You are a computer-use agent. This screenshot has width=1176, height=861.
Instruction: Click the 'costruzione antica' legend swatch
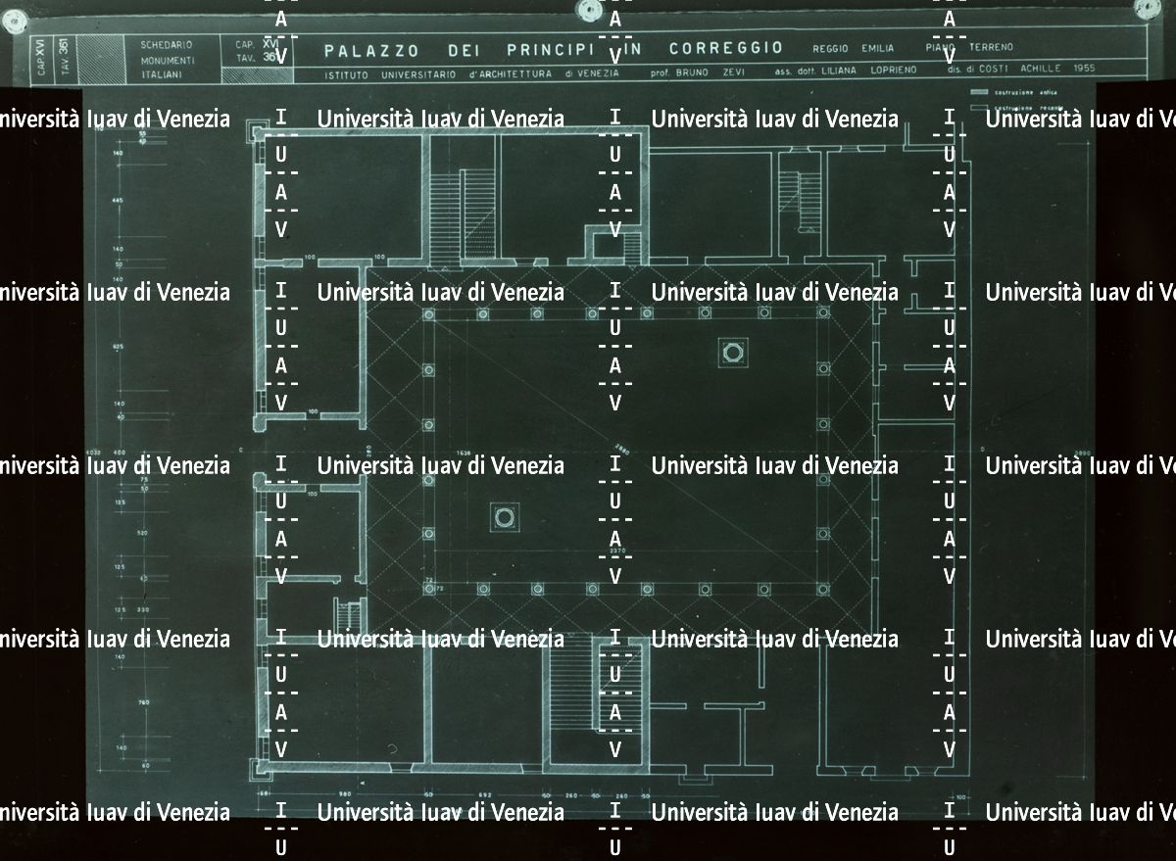pyautogui.click(x=981, y=91)
